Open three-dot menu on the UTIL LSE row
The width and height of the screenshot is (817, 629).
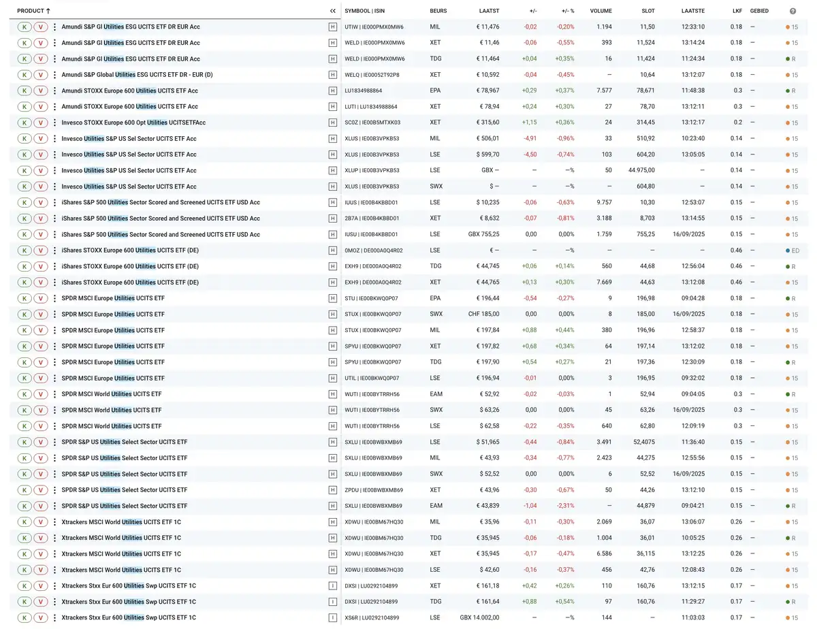click(54, 378)
